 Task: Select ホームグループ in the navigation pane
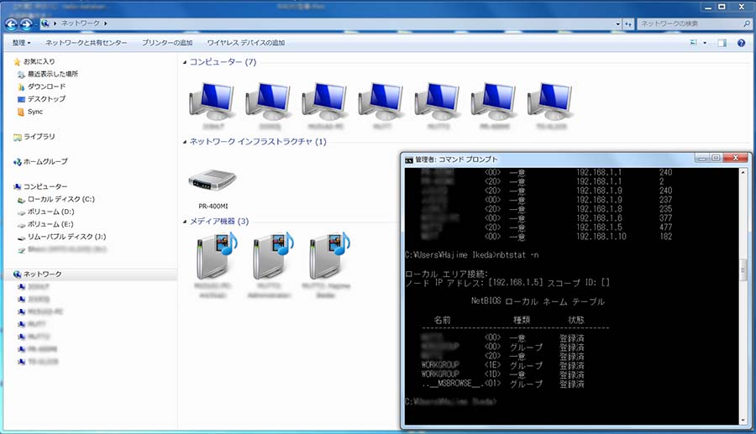point(45,161)
